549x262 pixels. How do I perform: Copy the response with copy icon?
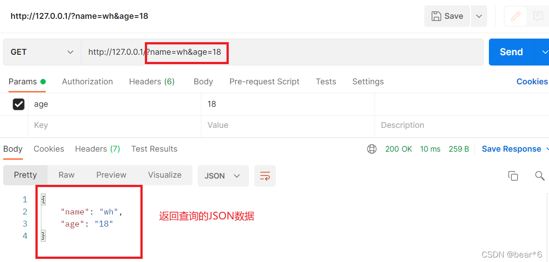[513, 176]
